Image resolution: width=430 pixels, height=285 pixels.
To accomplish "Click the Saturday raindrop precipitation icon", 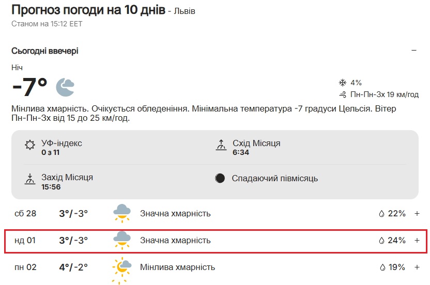I will tap(382, 213).
